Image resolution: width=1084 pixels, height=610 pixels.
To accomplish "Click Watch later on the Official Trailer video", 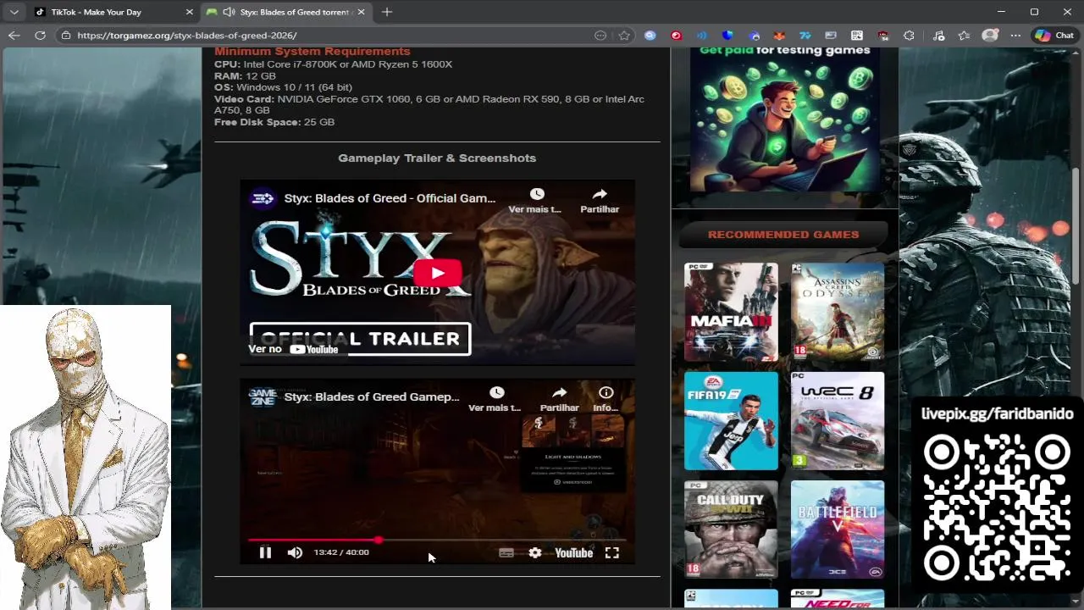I will click(535, 201).
